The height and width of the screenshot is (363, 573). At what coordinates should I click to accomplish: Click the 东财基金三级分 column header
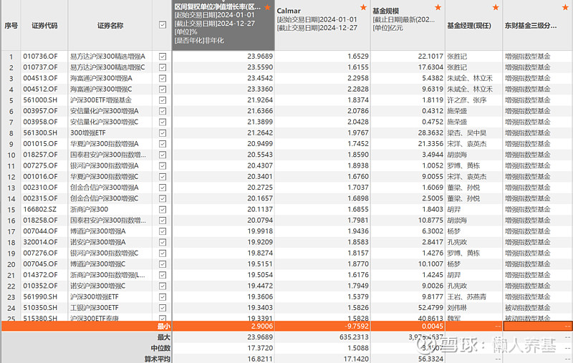pos(538,25)
